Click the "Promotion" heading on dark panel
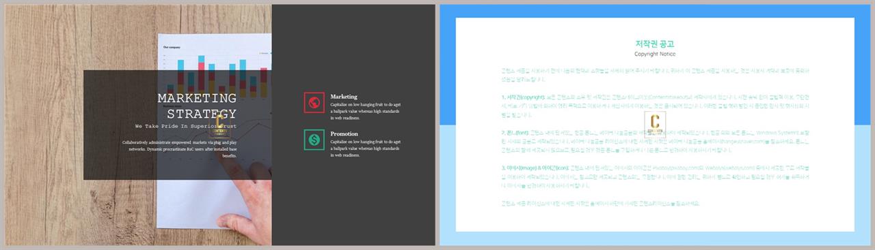 point(345,134)
